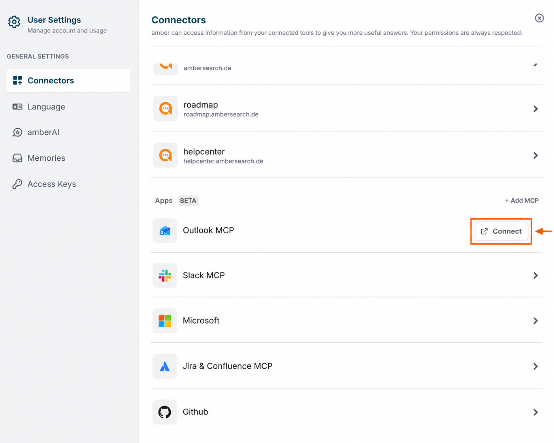
Task: Click the Slack MCP app icon
Action: pyautogui.click(x=165, y=276)
